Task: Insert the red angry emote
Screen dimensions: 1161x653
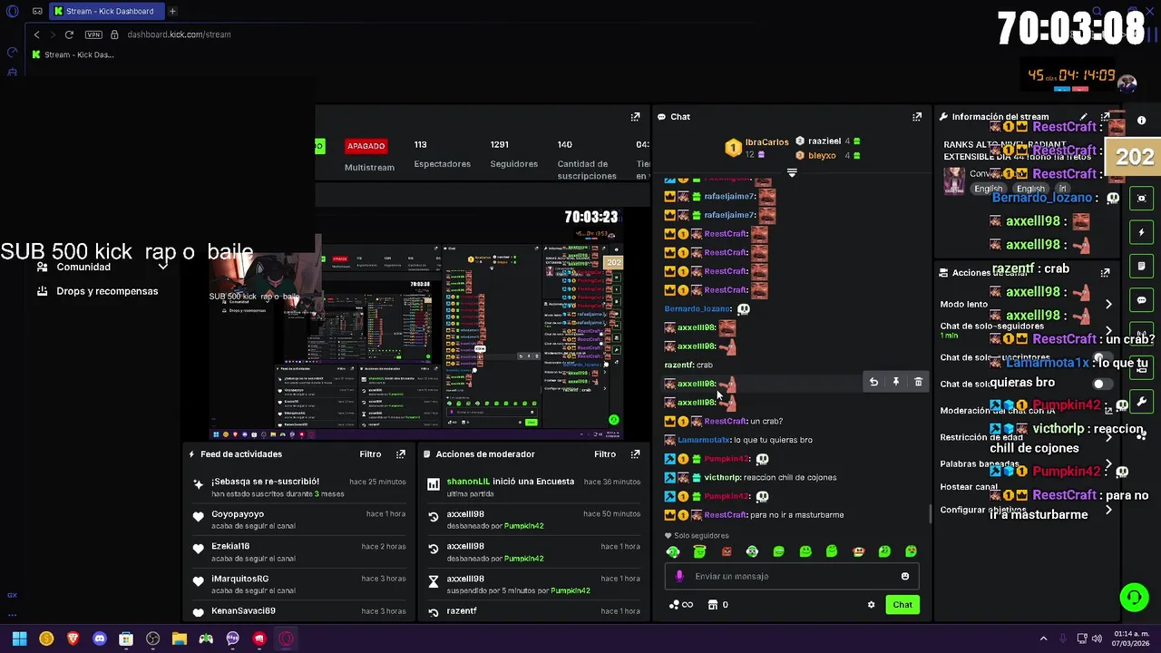Action: click(x=726, y=551)
